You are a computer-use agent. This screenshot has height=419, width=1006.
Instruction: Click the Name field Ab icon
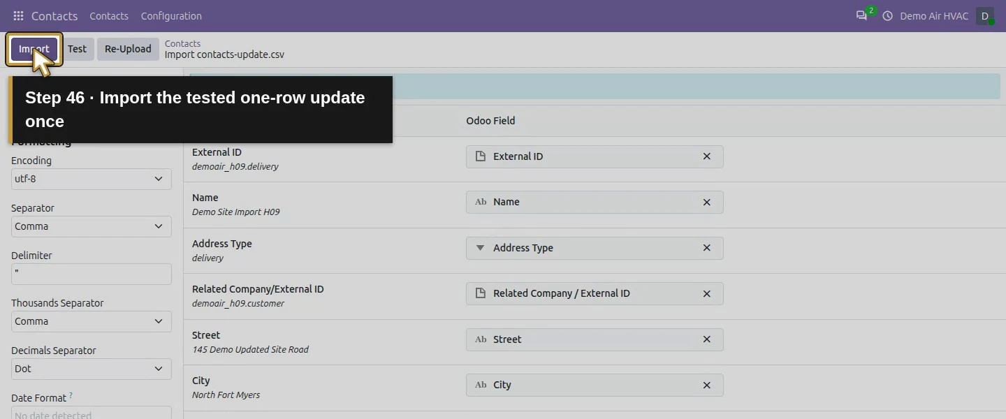pos(481,202)
